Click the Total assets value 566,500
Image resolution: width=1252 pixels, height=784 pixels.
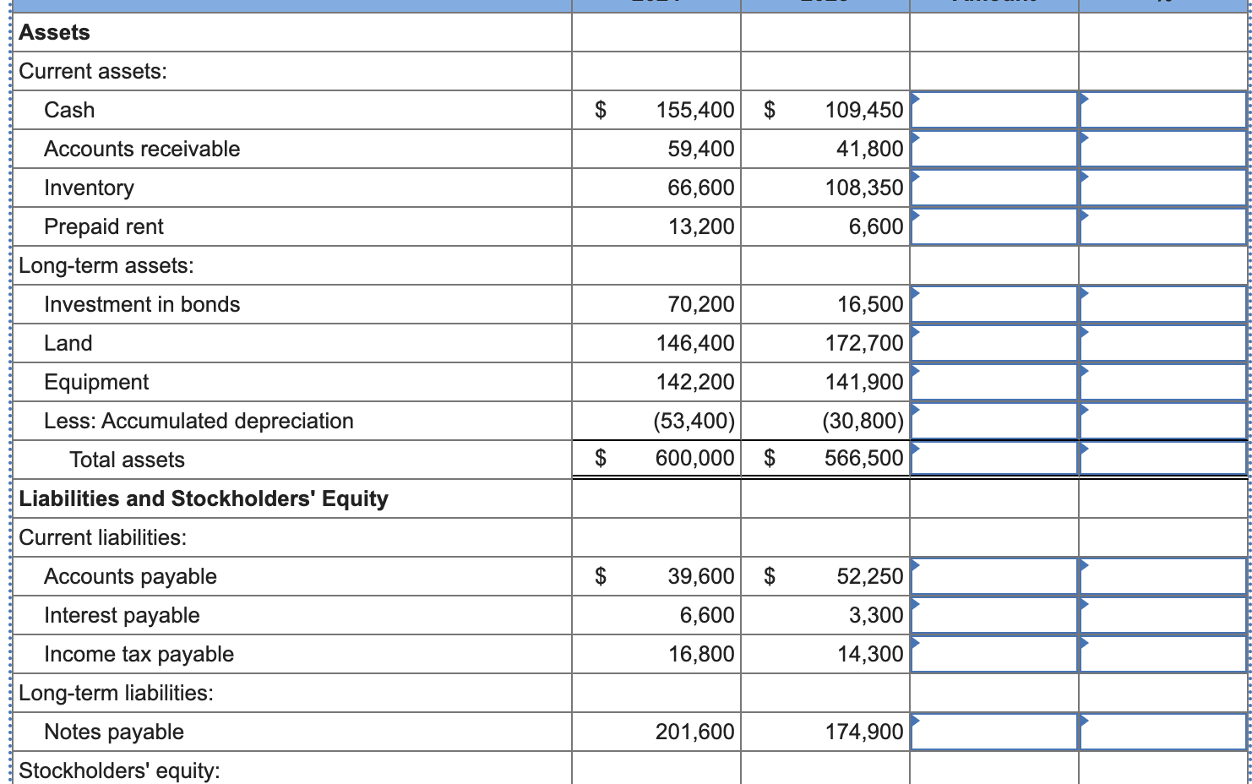click(864, 458)
